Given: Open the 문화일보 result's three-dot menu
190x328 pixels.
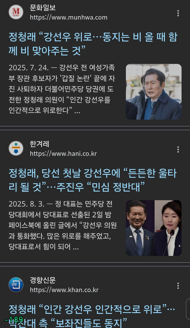Looking at the screenshot, I should 178,13.
